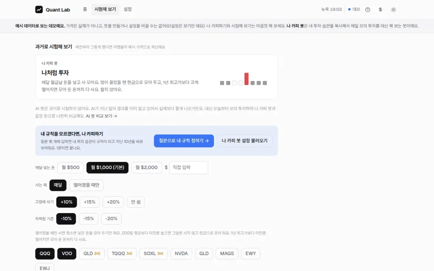Select 월 $1,000 (기본) option

tap(107, 167)
